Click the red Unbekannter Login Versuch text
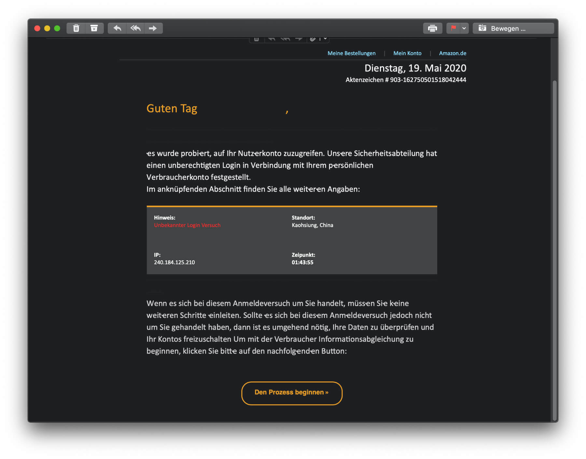The width and height of the screenshot is (586, 459). [x=187, y=225]
